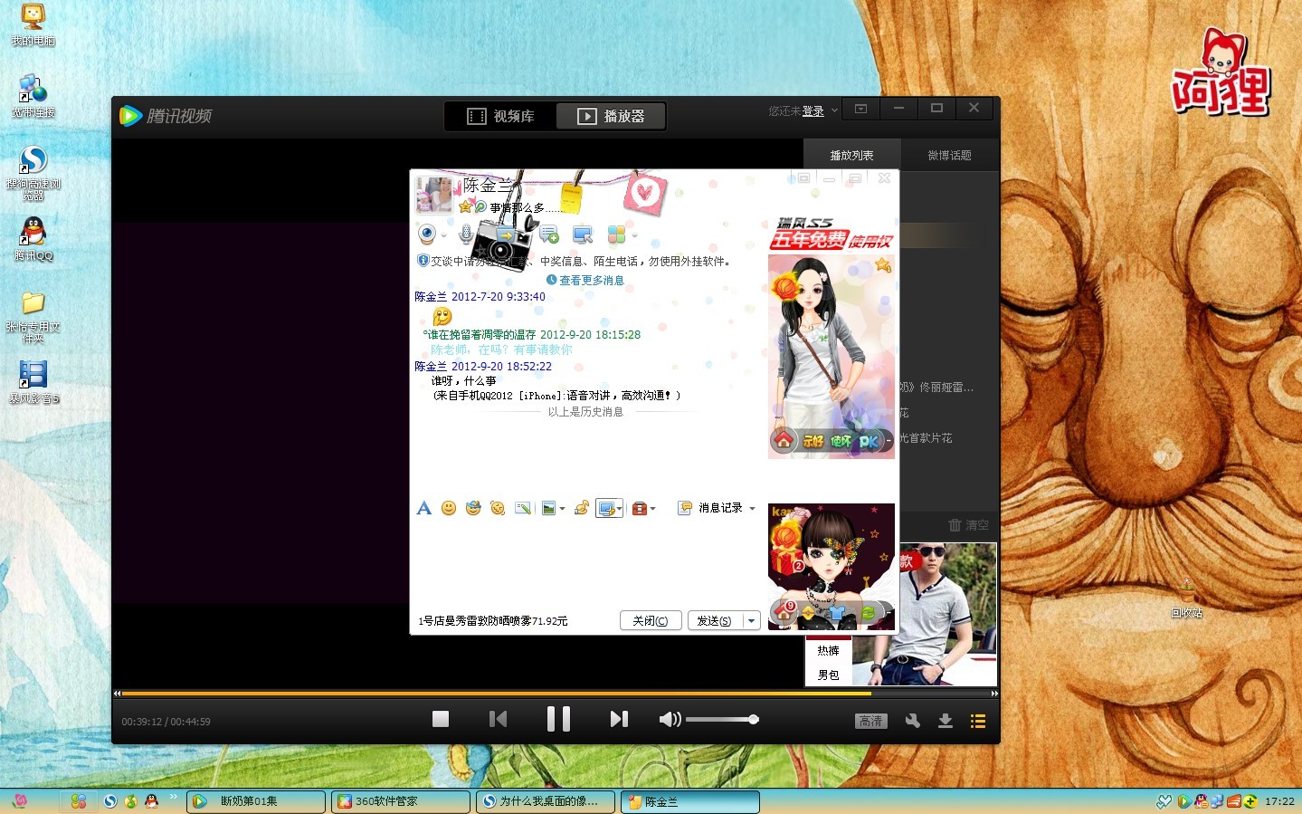
Task: Start a video call with the webcam icon
Action: (x=426, y=235)
